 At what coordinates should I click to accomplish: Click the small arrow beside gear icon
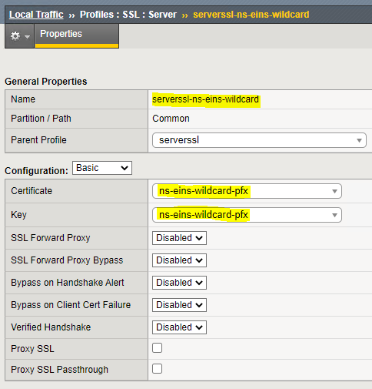(27, 37)
